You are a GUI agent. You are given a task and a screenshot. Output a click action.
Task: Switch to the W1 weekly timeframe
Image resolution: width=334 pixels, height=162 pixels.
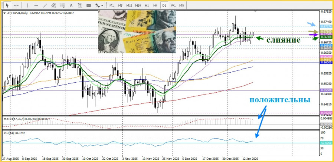tap(173, 6)
